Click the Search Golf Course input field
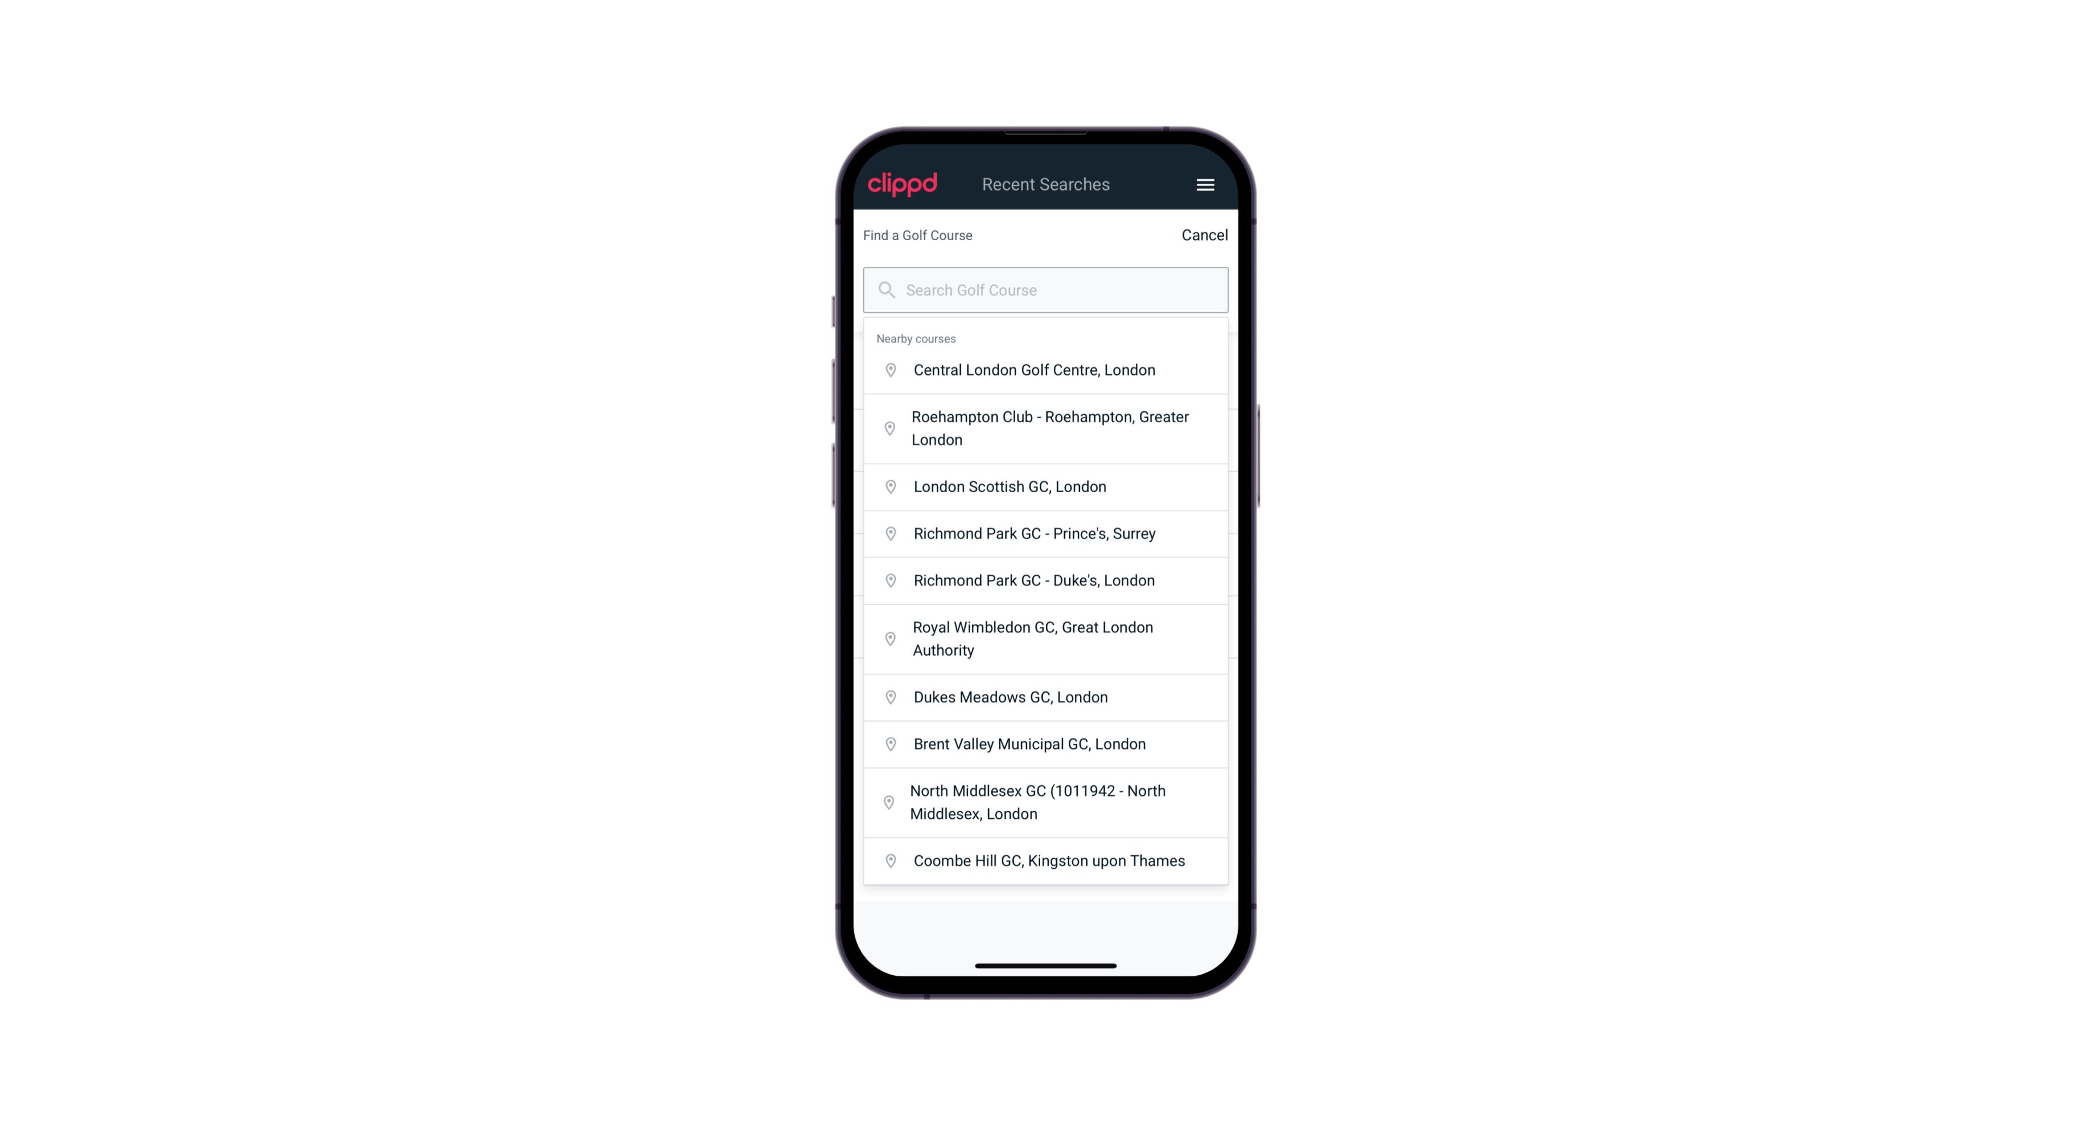2093x1126 pixels. click(x=1046, y=290)
